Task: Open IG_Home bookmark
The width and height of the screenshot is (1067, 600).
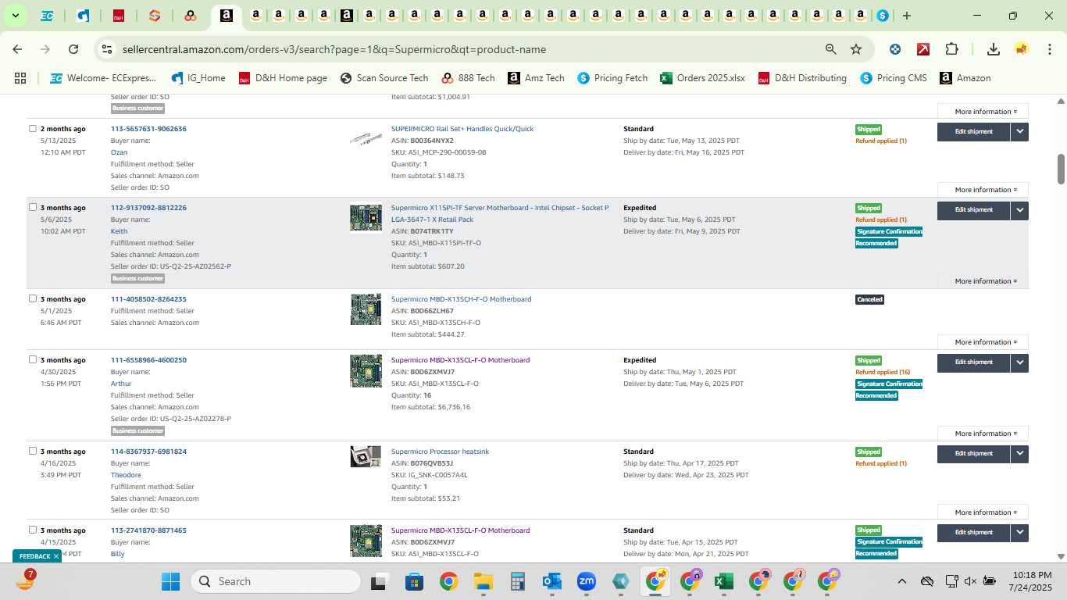Action: pyautogui.click(x=198, y=78)
